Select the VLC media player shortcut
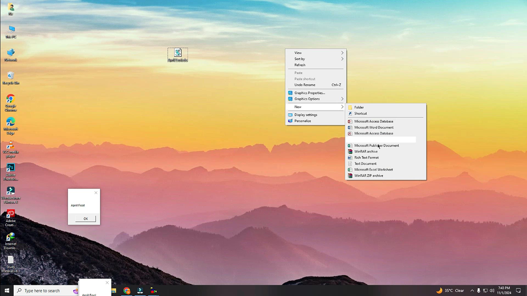The image size is (527, 296). [x=11, y=149]
